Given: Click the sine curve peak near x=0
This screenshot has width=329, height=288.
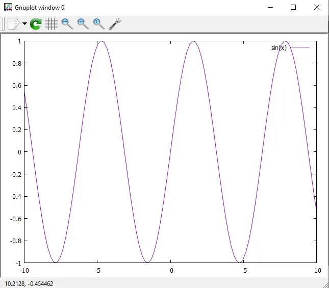Looking at the screenshot, I should pos(193,42).
